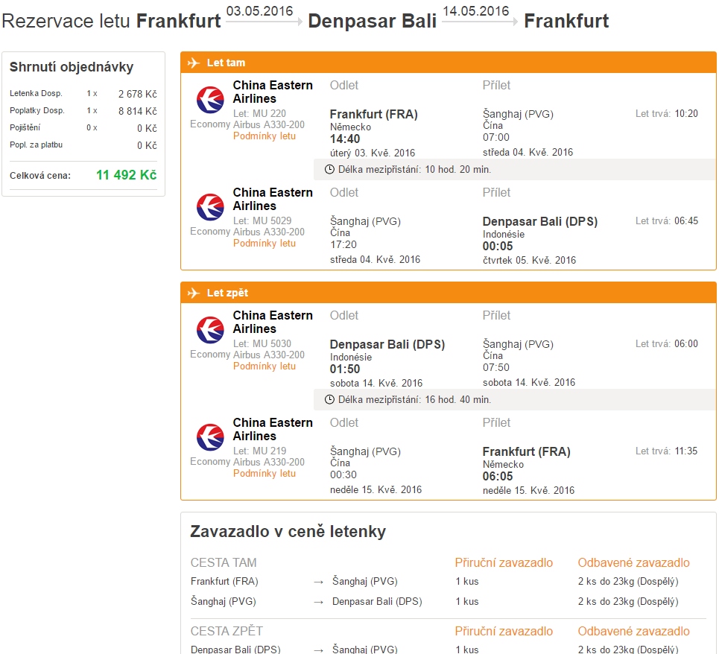Click the China Eastern logo for flight MU 220
Viewport: 719px width, 654px height.
pos(210,100)
